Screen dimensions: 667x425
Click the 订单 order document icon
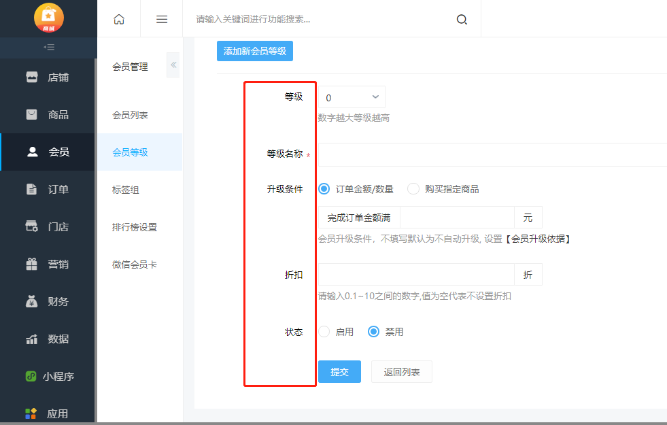pos(31,189)
